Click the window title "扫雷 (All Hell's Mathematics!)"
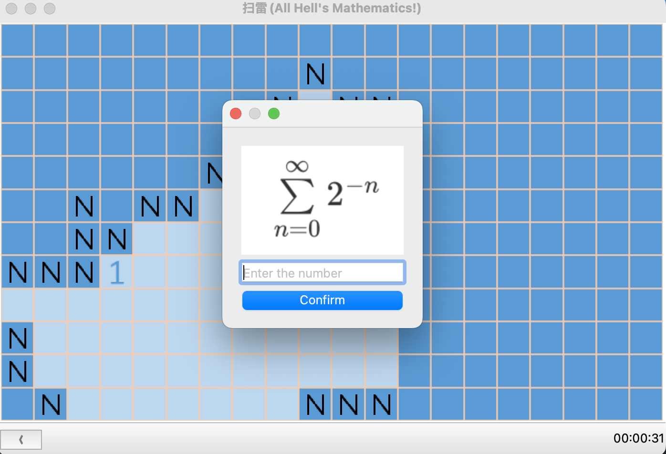666x454 pixels. (x=332, y=9)
